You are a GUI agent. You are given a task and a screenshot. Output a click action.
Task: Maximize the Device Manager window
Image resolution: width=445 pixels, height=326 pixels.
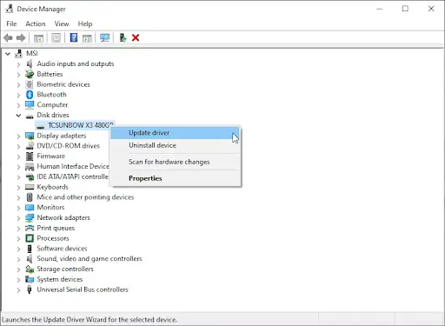(405, 9)
